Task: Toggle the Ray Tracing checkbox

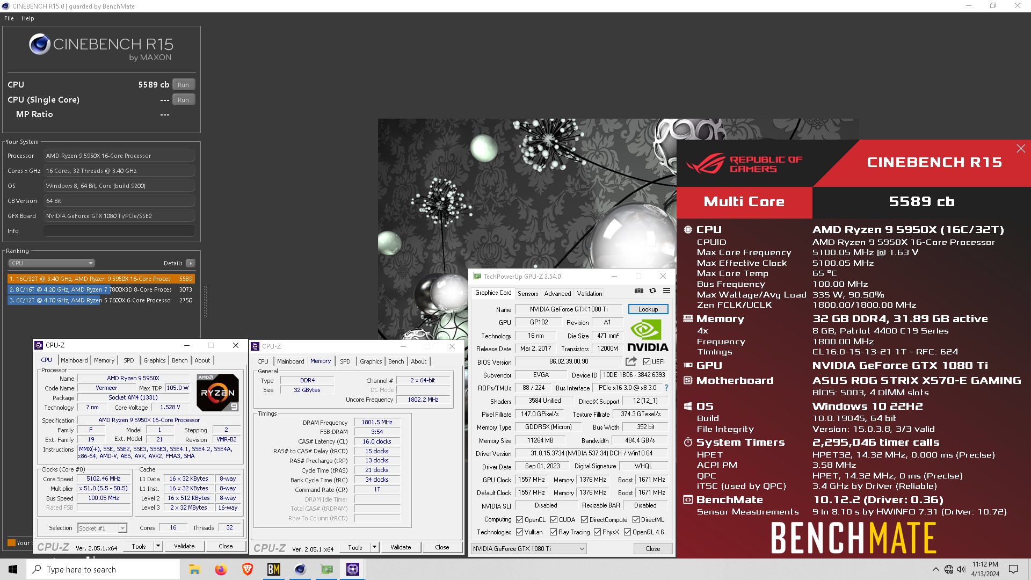Action: pyautogui.click(x=553, y=532)
